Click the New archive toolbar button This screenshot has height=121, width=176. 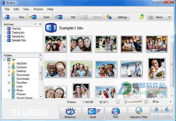(x=15, y=17)
